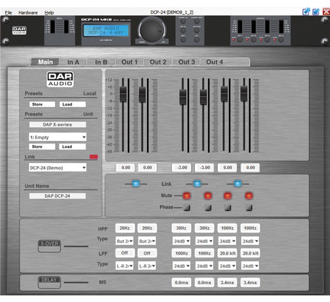Click Out 3 LPF '20.0 kHz' value button
Screen dimensions: 330x302
point(227,253)
